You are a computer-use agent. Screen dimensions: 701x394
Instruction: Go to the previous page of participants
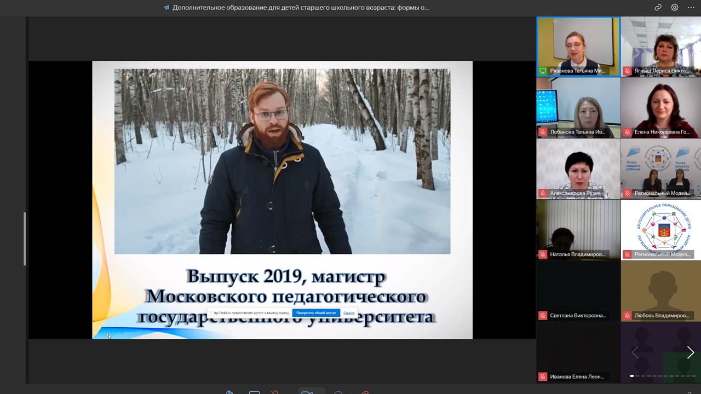point(635,353)
